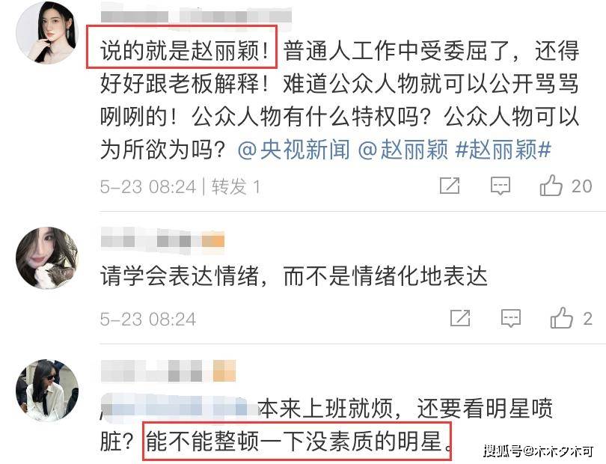Select the comment text 请学会表达情绪

(179, 275)
